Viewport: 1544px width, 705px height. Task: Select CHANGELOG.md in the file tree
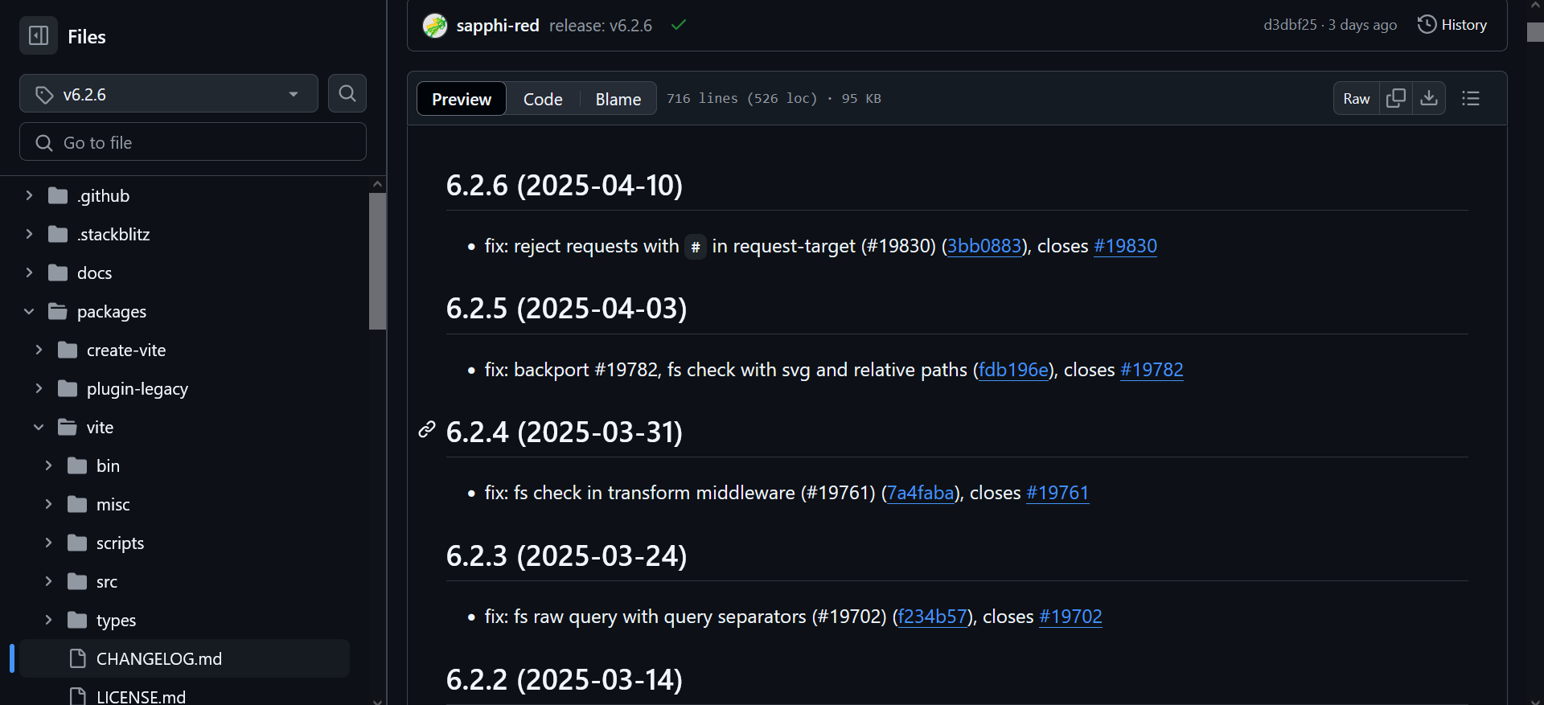pos(185,658)
